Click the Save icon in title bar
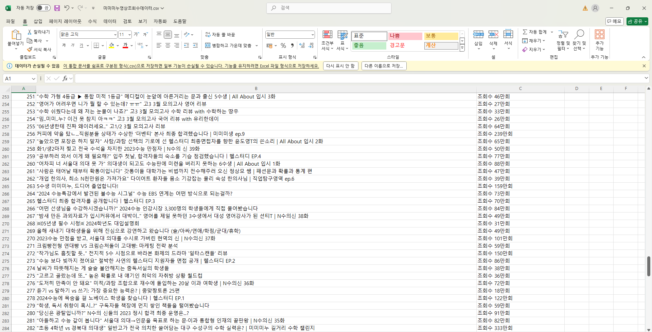 (57, 8)
